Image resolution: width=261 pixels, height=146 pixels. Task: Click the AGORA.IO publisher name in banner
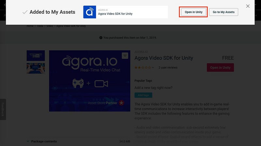click(x=103, y=10)
